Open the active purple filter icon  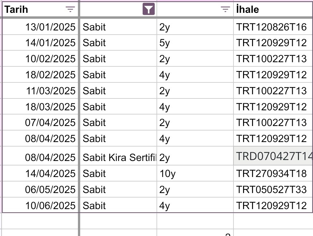[x=148, y=9]
